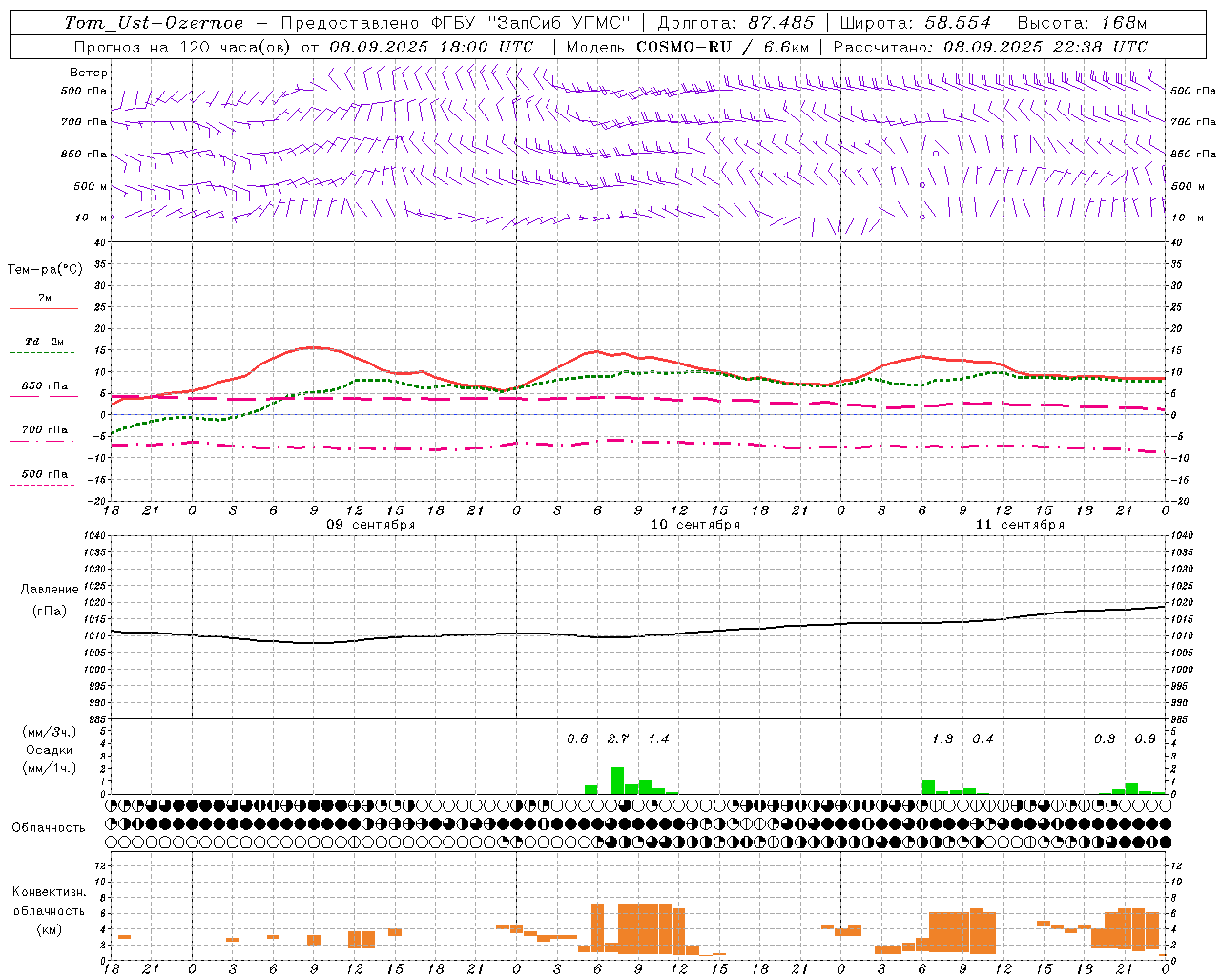Click the Облачность cloudiness label
This screenshot has width=1221, height=977.
pos(49,828)
